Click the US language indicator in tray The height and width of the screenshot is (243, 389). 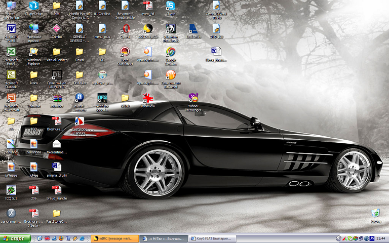pyautogui.click(x=372, y=238)
